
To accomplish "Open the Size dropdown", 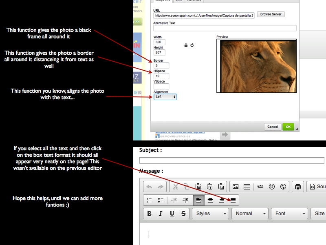I will 318,214.
